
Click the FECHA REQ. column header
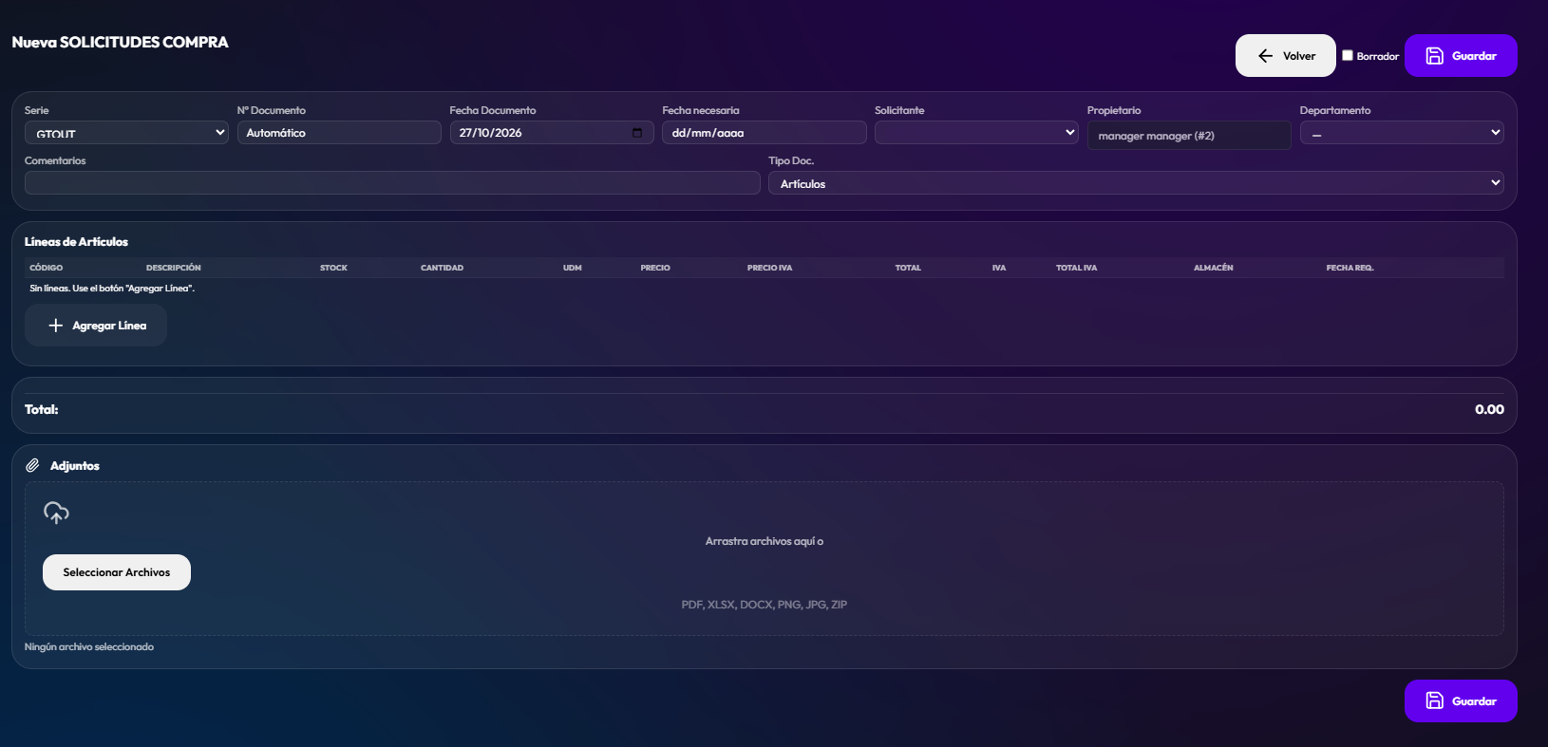tap(1350, 268)
